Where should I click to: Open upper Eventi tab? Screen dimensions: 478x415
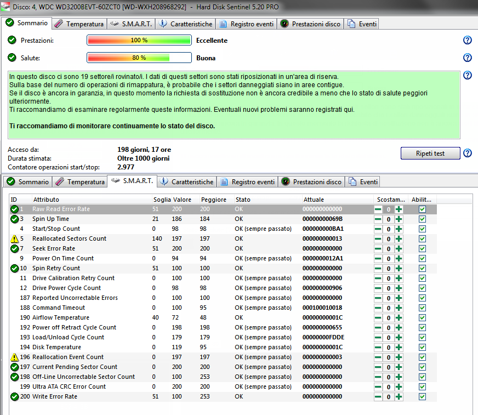[x=362, y=24]
